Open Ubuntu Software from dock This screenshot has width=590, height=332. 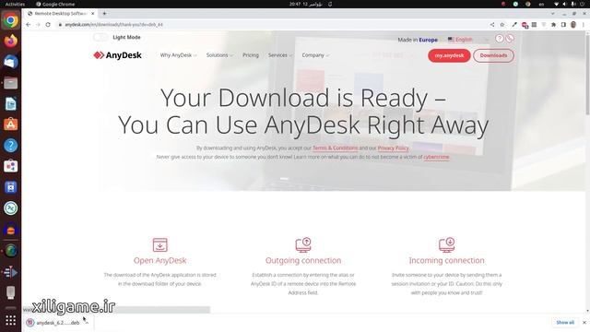coord(10,125)
